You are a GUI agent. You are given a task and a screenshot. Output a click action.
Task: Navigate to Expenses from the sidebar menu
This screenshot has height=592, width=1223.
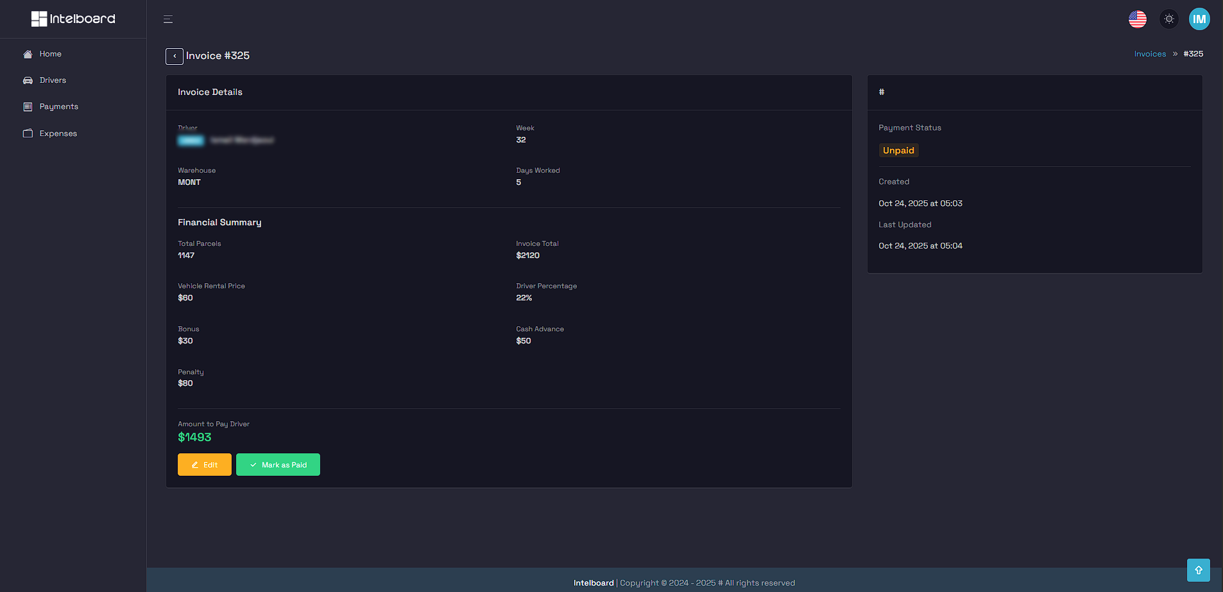(x=58, y=133)
